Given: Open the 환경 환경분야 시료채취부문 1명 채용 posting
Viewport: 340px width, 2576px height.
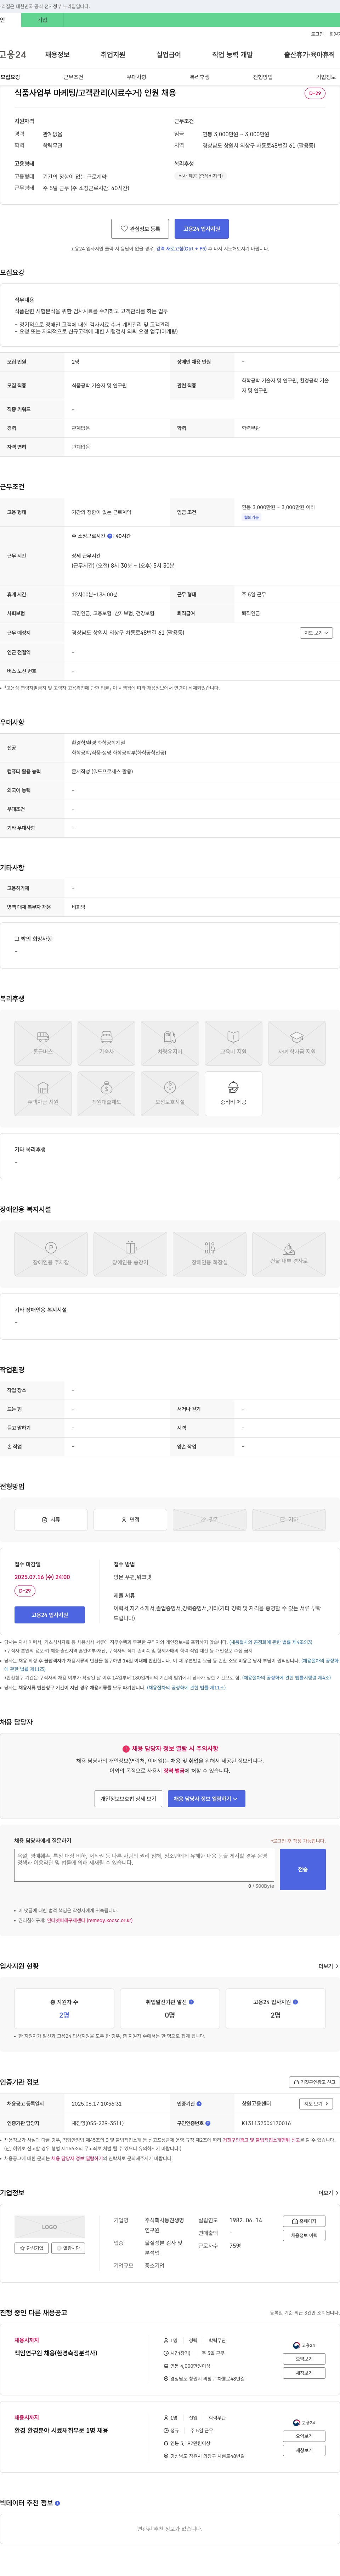Looking at the screenshot, I should (61, 2430).
